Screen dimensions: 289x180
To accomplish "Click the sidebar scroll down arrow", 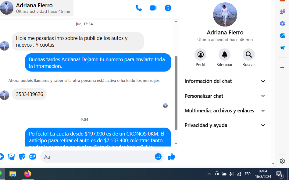I will point(273,164).
